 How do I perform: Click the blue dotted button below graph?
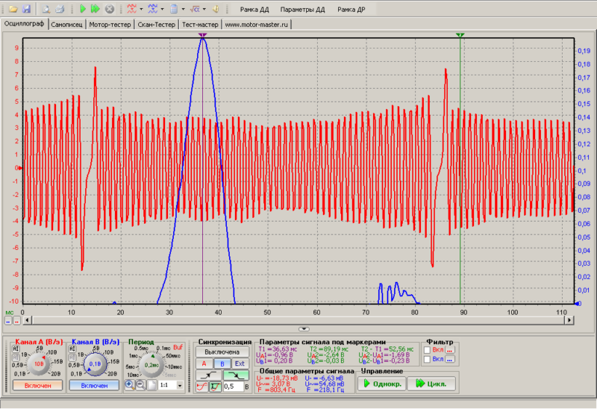[x=8, y=321]
